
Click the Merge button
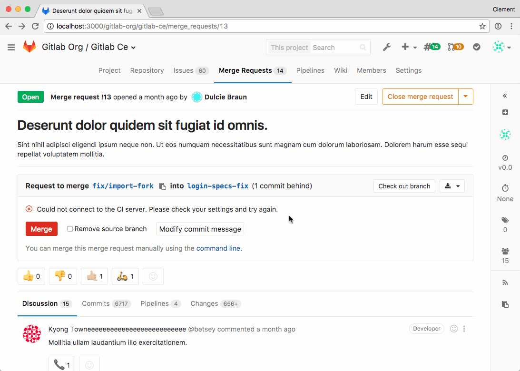pos(41,229)
